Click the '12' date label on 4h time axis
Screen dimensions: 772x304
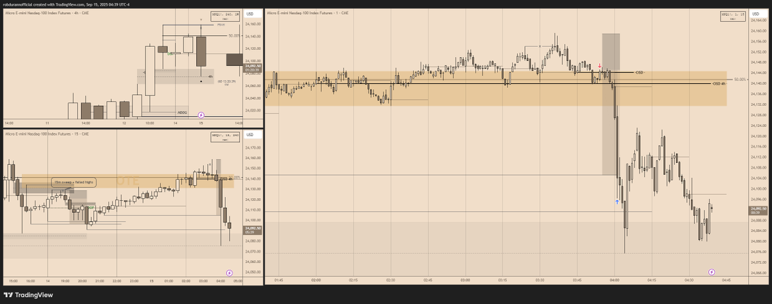[124, 122]
